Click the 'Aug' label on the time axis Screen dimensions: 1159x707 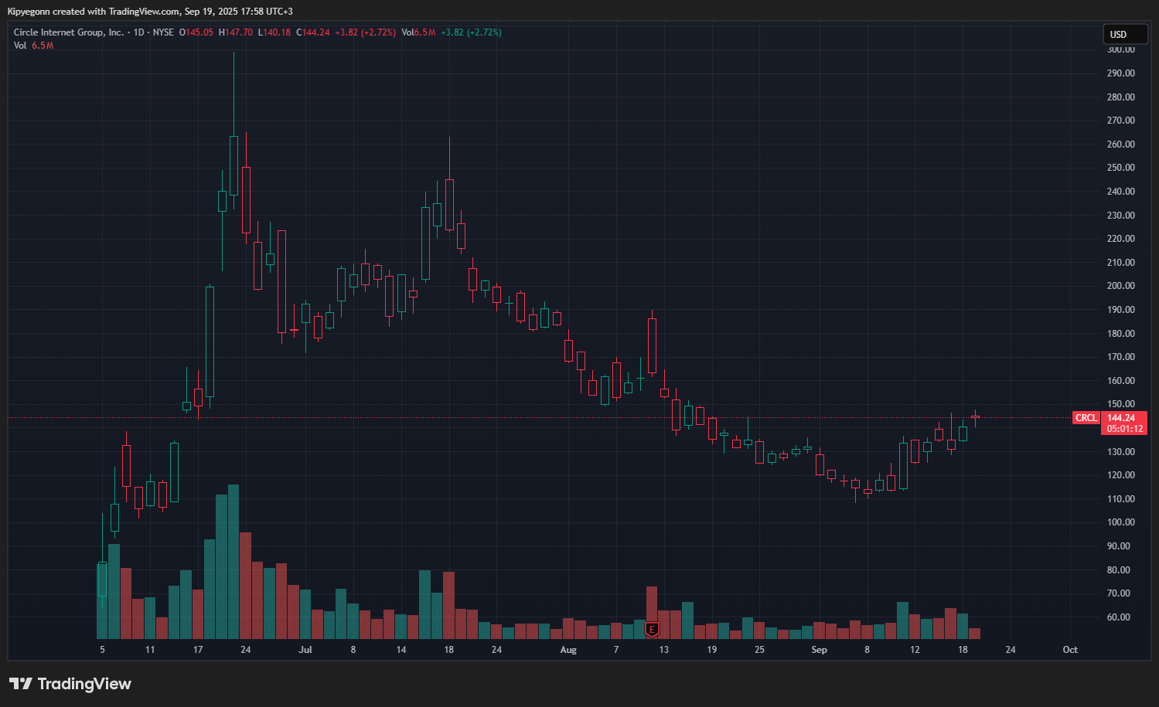click(x=568, y=650)
